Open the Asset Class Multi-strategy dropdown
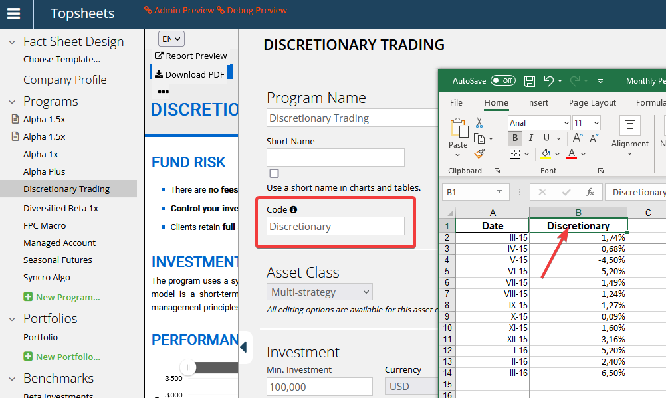Screen dimensions: 666x398 320,292
